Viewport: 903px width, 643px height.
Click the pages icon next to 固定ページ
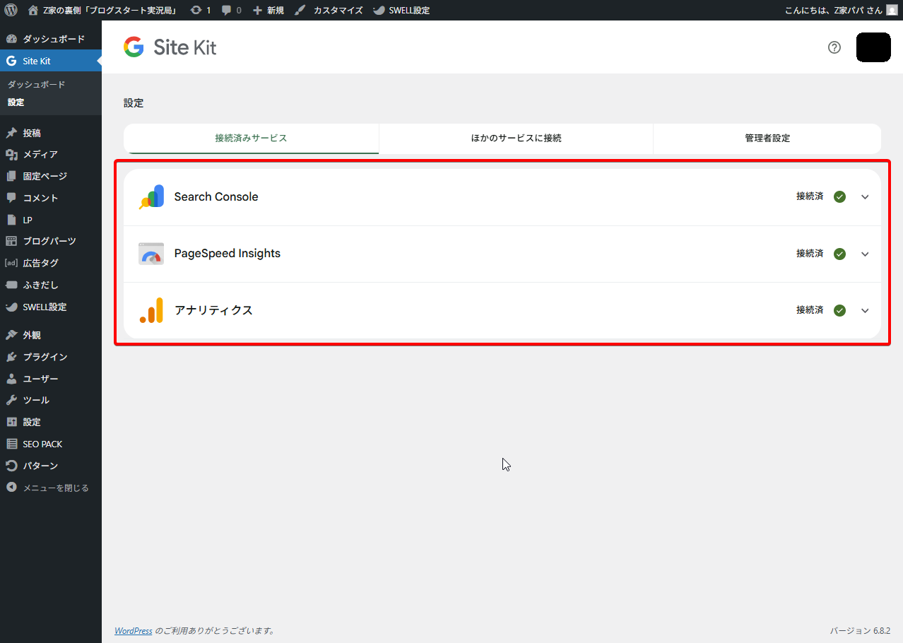(11, 176)
